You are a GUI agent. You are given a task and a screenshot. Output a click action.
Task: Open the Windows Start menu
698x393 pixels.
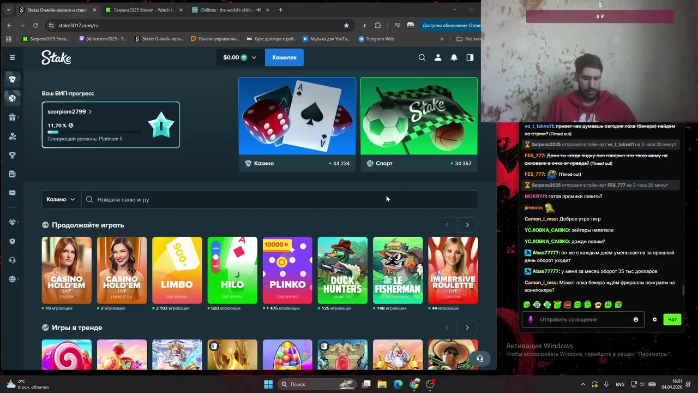268,384
